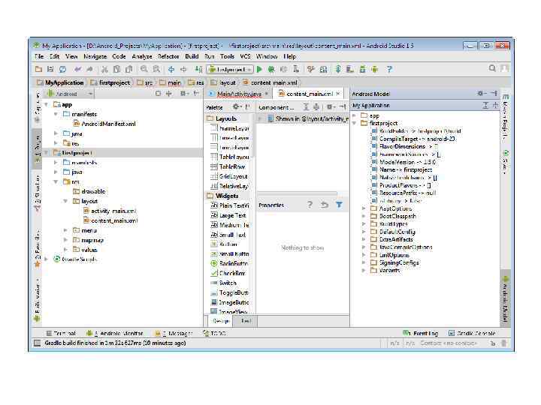This screenshot has width=541, height=405.
Task: Expand the Gradle Scripts node
Action: point(47,259)
